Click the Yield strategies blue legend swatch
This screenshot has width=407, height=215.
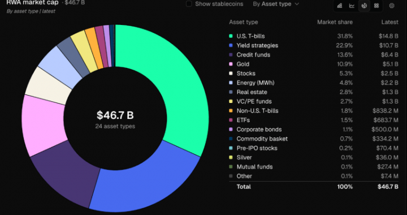(231, 45)
